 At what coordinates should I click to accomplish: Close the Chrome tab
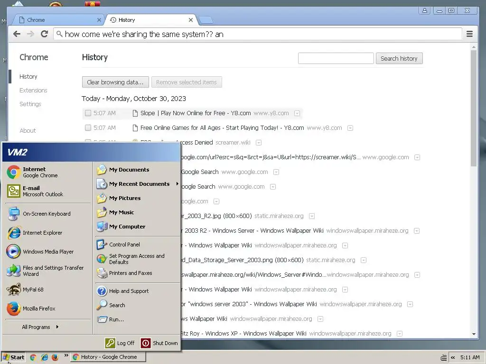tap(99, 20)
